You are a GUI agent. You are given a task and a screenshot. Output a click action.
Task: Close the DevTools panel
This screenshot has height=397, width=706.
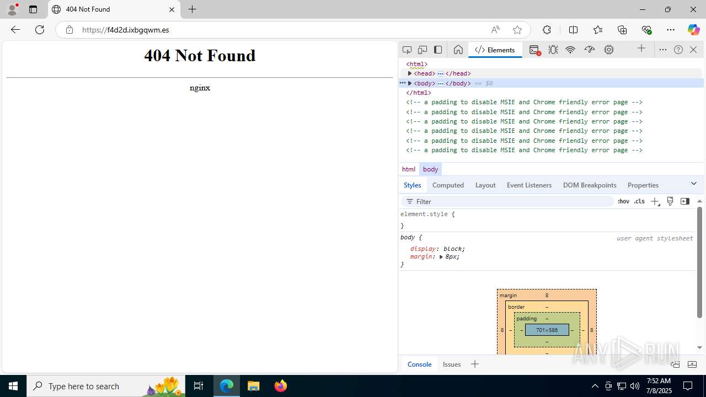(x=693, y=50)
